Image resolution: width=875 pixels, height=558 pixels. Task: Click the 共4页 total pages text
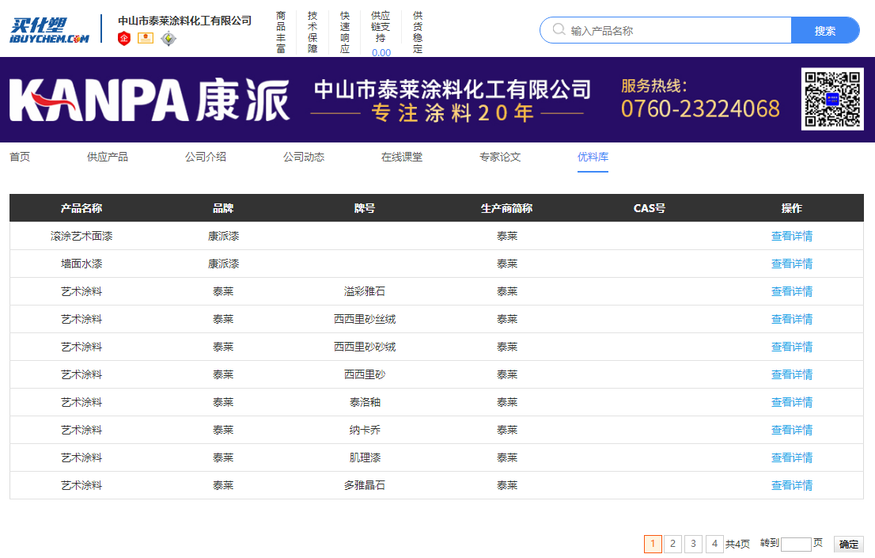point(737,544)
